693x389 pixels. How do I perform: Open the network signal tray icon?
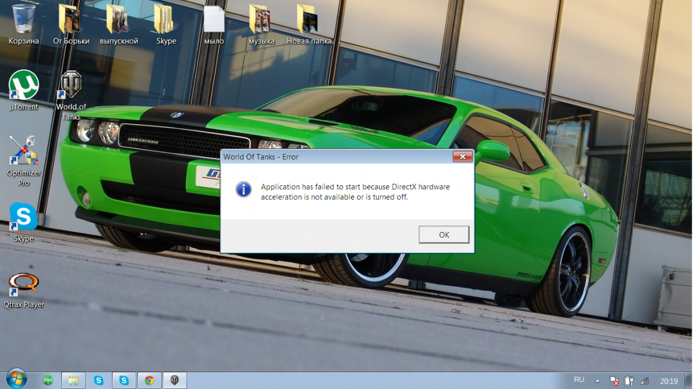[x=644, y=381]
